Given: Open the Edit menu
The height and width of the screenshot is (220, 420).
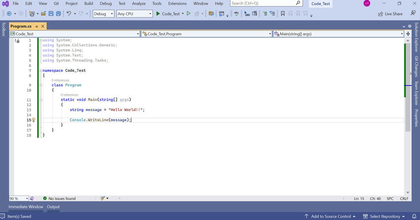Looking at the screenshot, I should click(29, 3).
